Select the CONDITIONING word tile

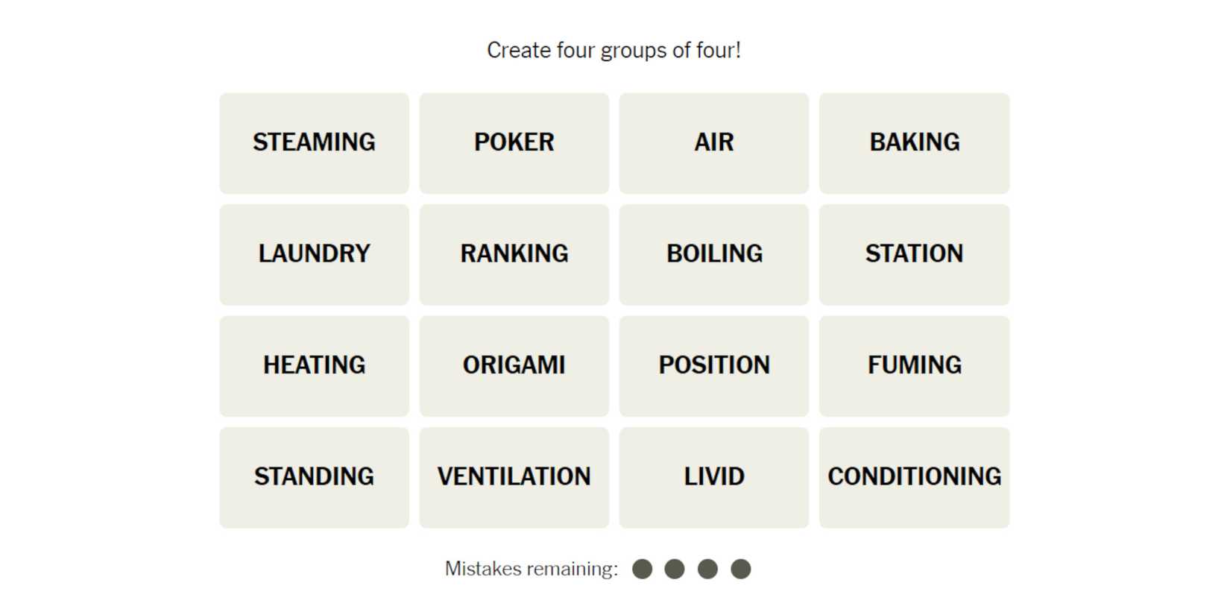tap(914, 477)
